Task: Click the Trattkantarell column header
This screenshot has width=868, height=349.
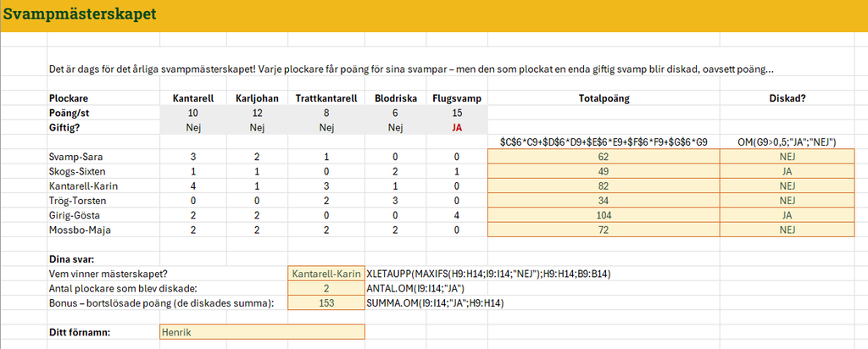Action: [x=326, y=98]
